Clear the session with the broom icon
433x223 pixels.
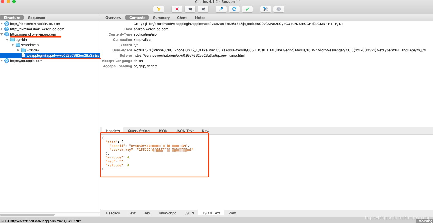pyautogui.click(x=159, y=9)
